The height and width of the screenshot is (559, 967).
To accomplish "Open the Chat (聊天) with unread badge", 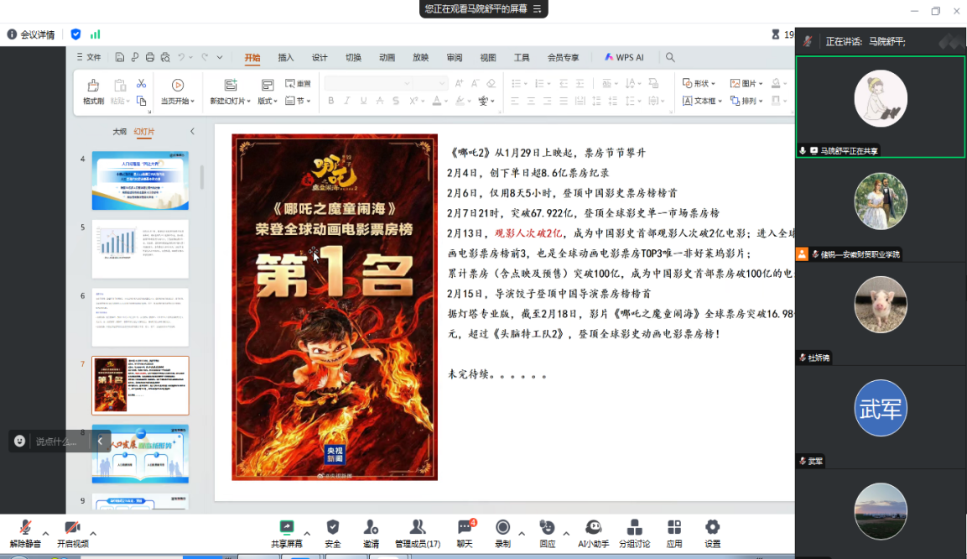I will coord(465,532).
